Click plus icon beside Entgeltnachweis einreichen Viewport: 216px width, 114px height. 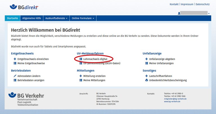coord(15,59)
